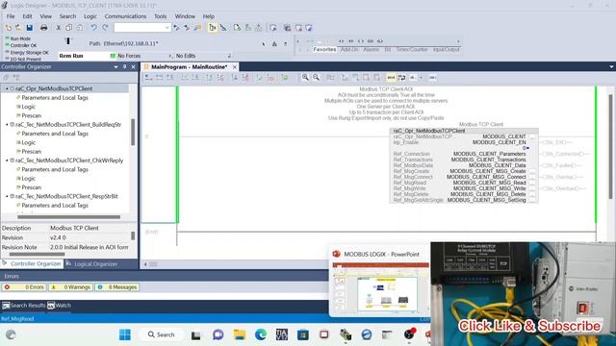Select the Add-On instruction tab
This screenshot has height=346, width=616.
[x=349, y=49]
